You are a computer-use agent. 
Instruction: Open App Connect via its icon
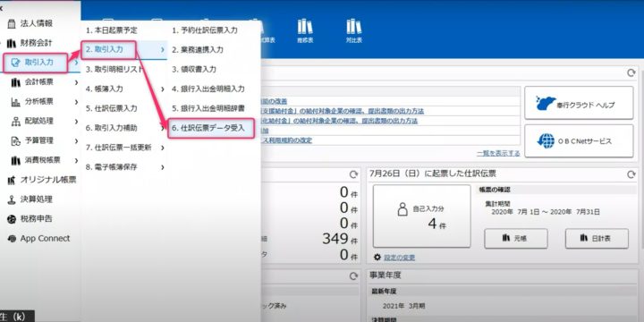click(x=12, y=239)
